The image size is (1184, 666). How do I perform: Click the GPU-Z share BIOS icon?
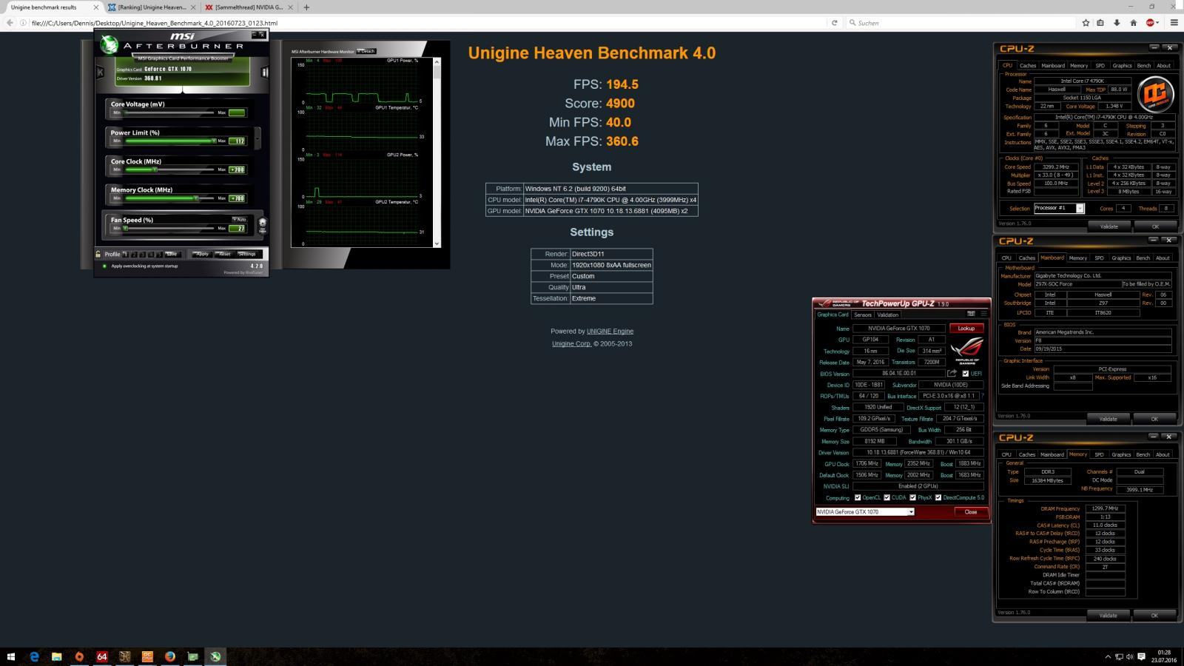pos(952,374)
